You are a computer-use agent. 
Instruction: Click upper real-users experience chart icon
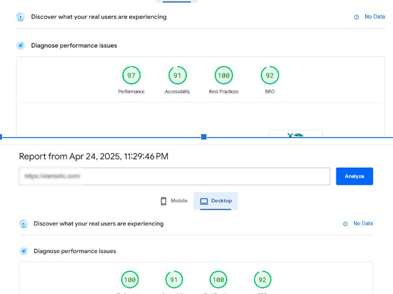(20, 17)
